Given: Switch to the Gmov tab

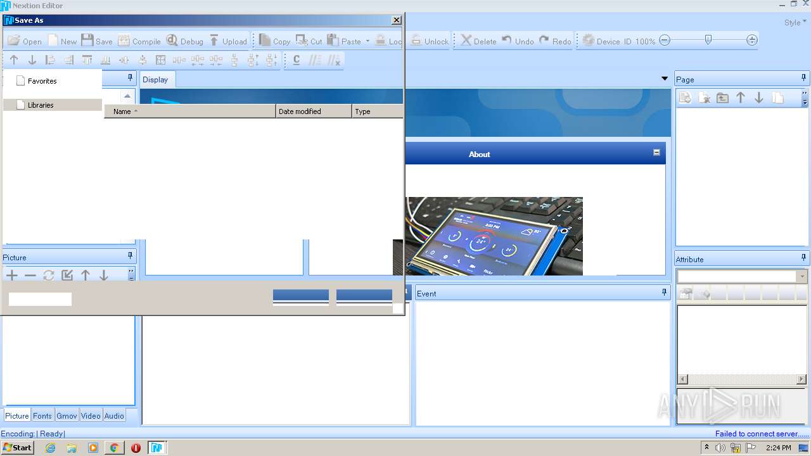Looking at the screenshot, I should pos(67,416).
